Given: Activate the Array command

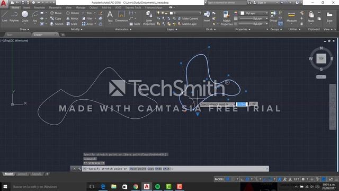Looking at the screenshot, I should click(x=87, y=24).
